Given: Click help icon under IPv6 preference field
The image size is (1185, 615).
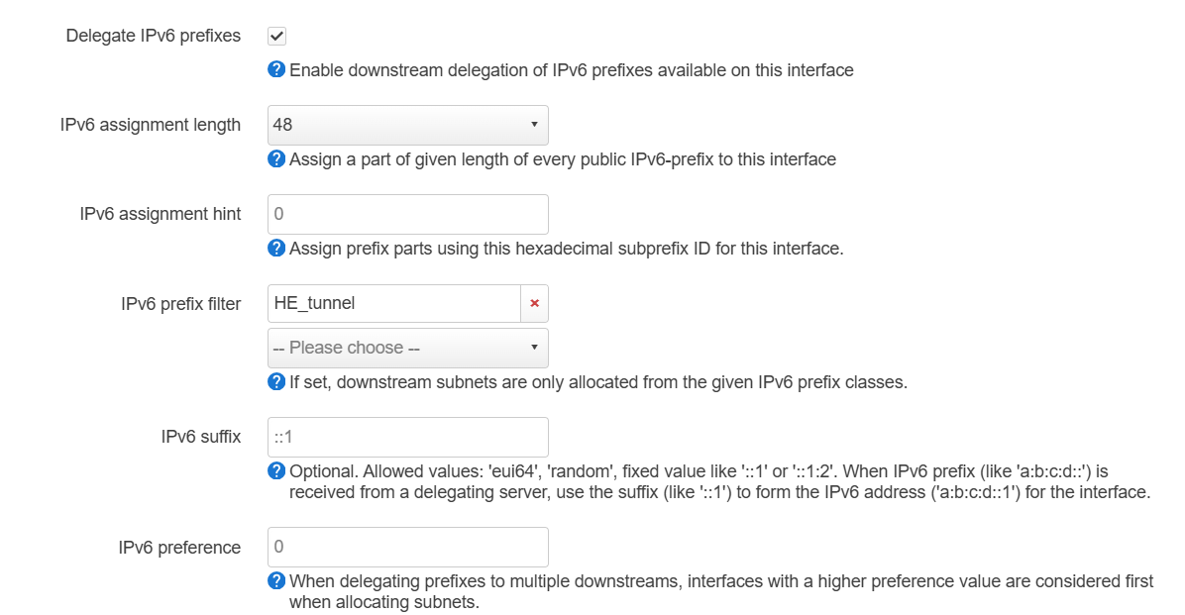Looking at the screenshot, I should 276,581.
